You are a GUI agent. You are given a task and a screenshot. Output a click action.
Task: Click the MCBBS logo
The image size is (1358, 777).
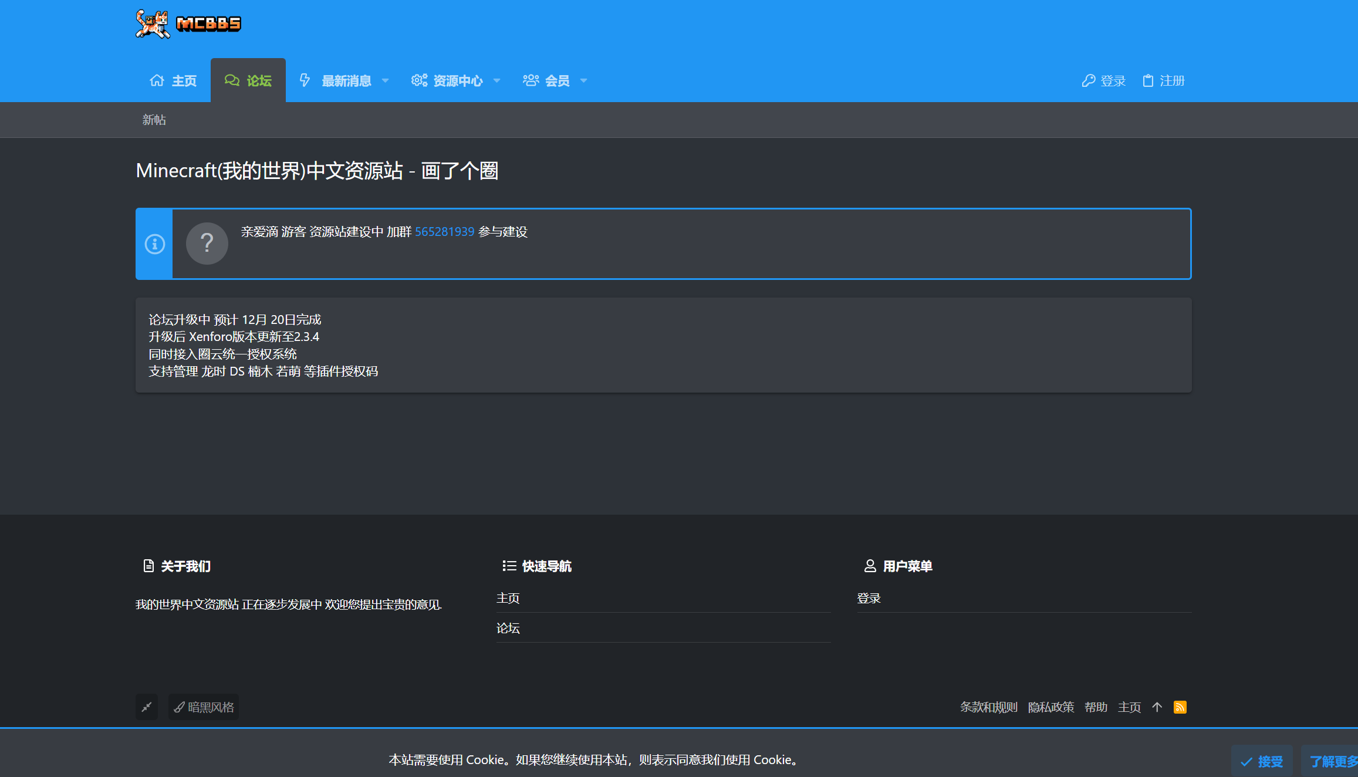[188, 24]
